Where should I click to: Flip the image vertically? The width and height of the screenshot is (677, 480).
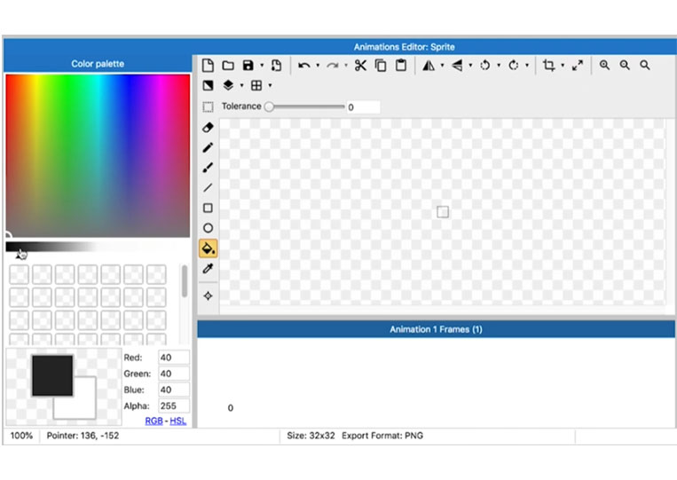tap(457, 65)
